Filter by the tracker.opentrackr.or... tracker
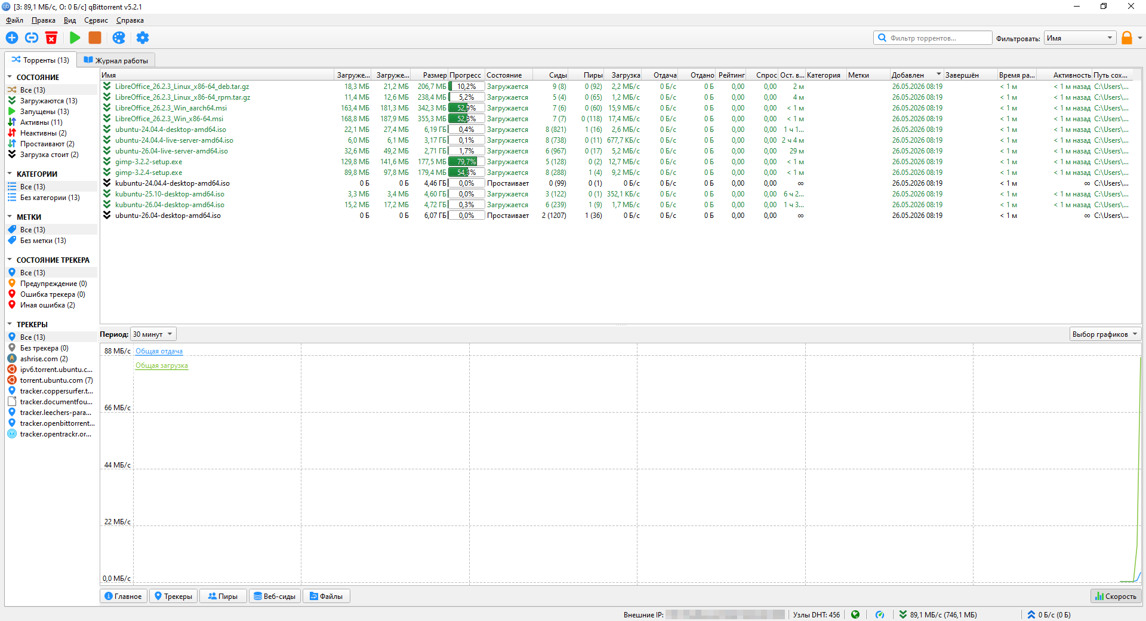 (x=51, y=434)
